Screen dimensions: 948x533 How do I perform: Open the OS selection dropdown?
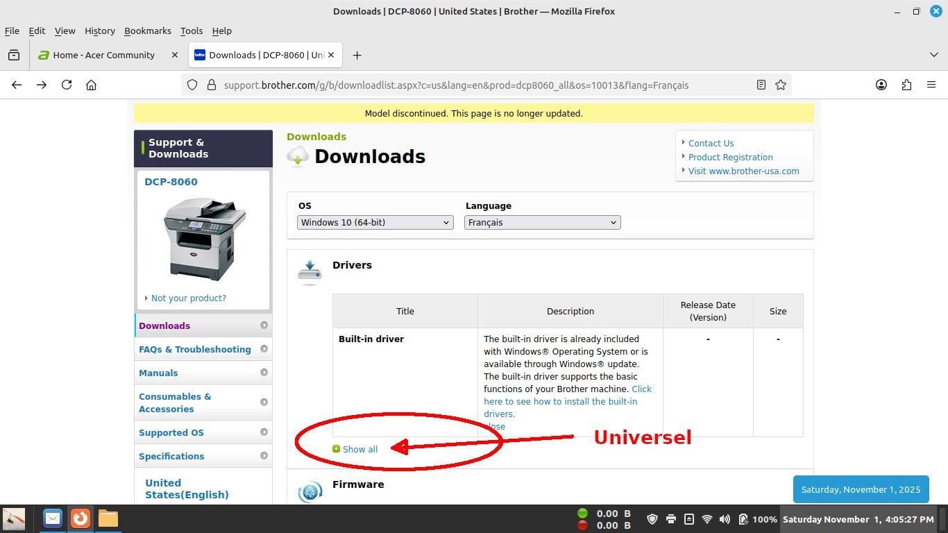pyautogui.click(x=375, y=222)
